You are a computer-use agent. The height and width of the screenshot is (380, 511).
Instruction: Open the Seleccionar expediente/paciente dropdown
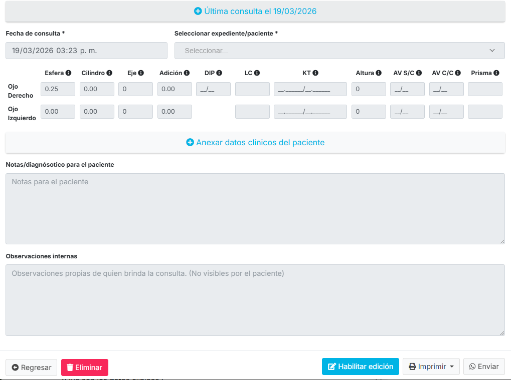[x=339, y=51]
